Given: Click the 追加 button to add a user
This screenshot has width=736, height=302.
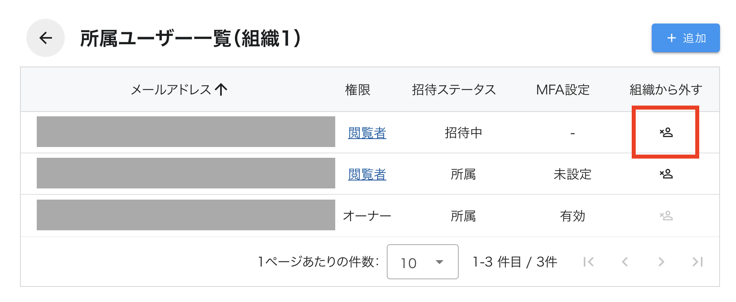Looking at the screenshot, I should point(685,38).
